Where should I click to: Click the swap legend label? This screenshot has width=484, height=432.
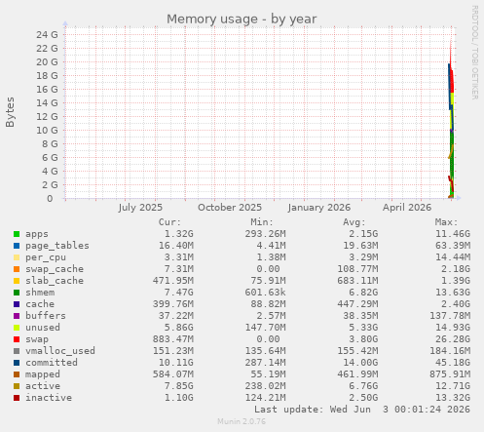coord(37,339)
